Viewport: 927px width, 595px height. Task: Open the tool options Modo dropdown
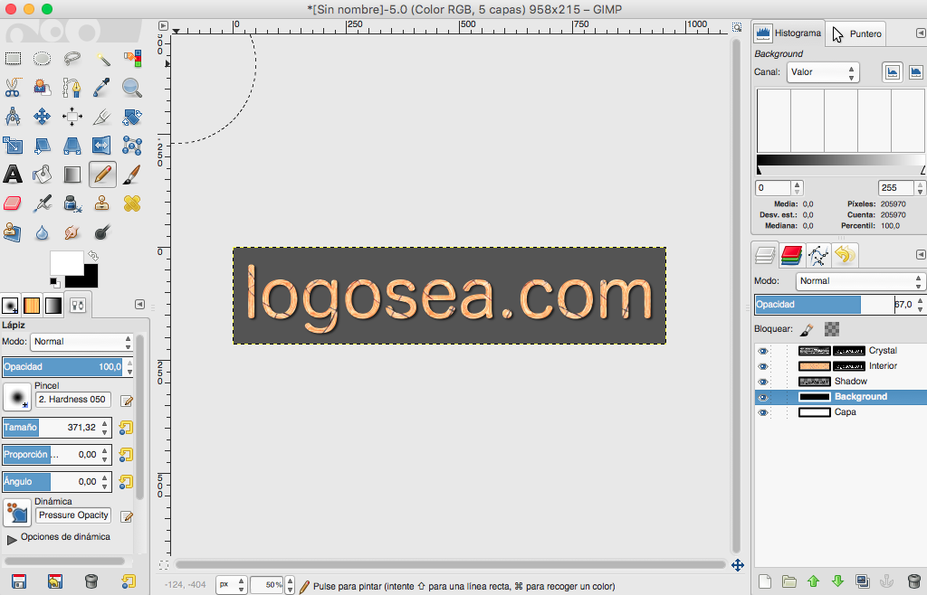(81, 342)
